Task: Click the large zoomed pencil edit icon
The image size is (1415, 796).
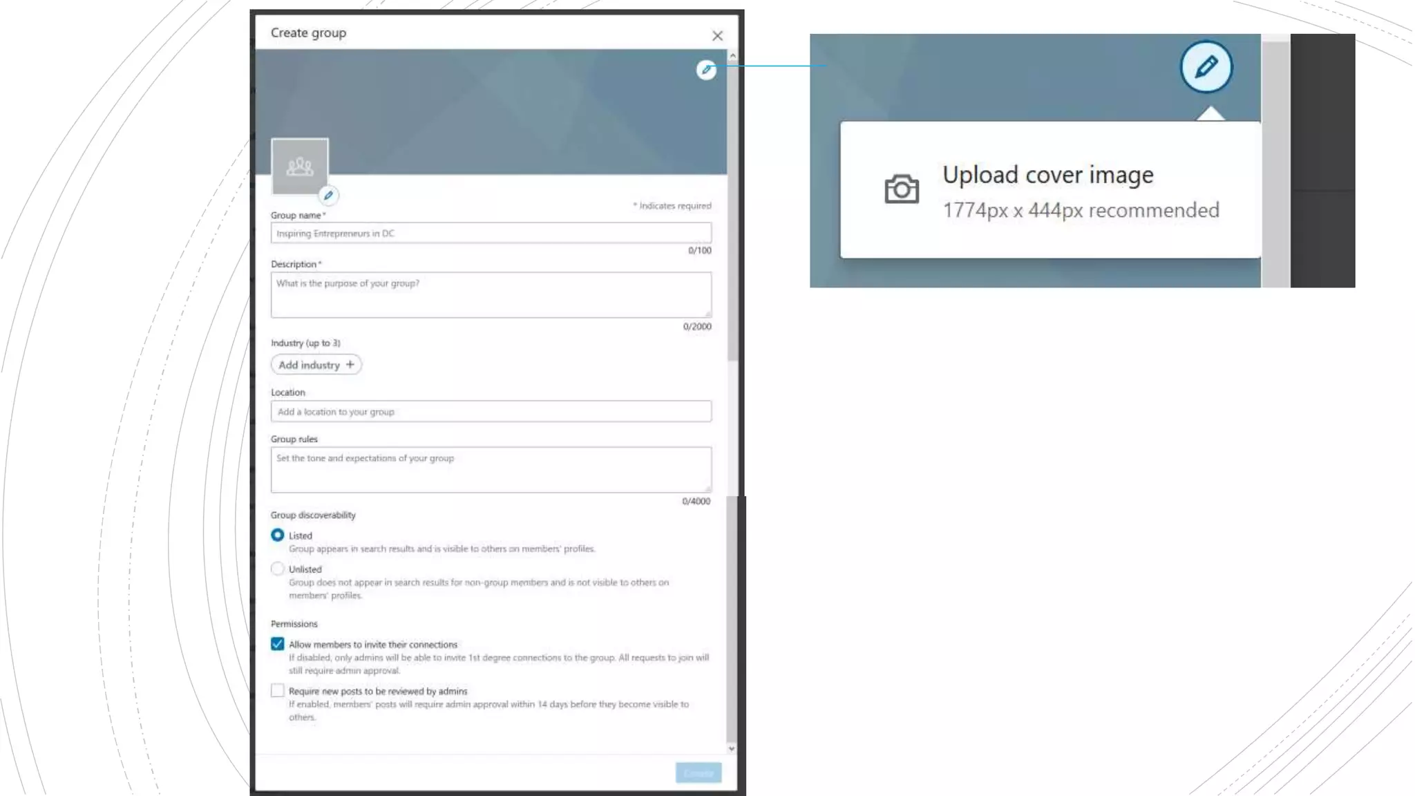Action: tap(1206, 67)
